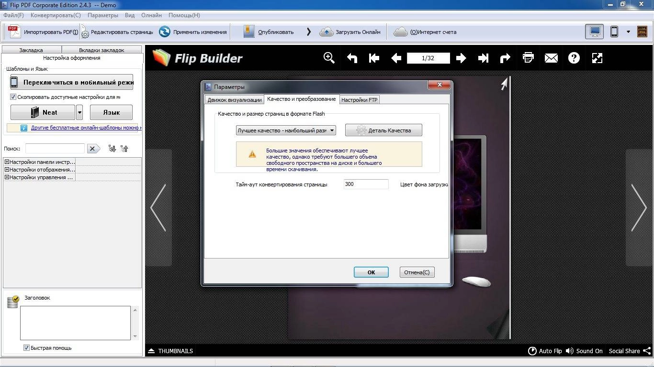Expand Настройки отображения tree node
This screenshot has width=654, height=367.
[x=7, y=170]
